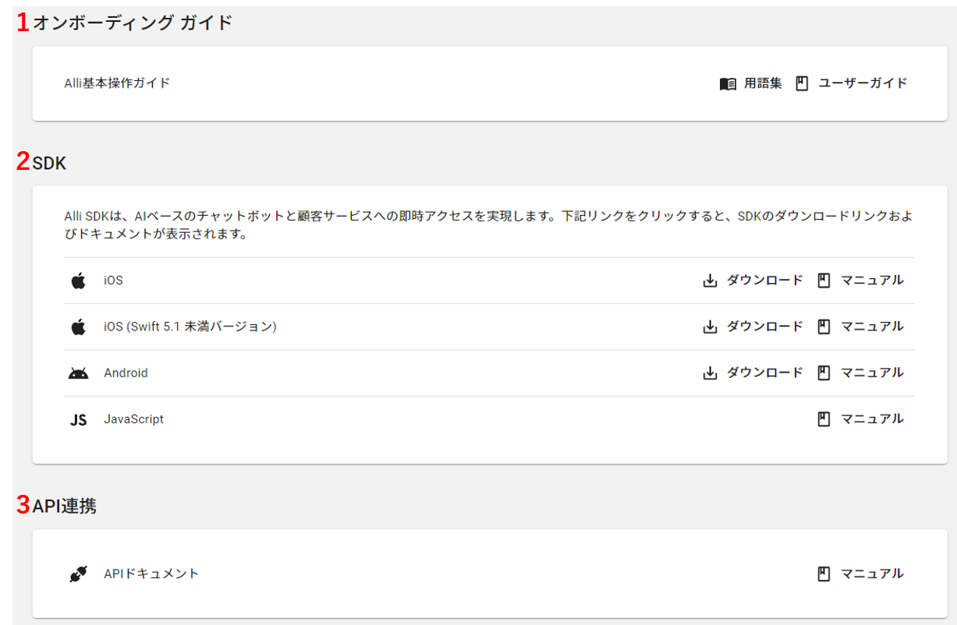Click the Apple logo in the Swift 5.1 row
The width and height of the screenshot is (957, 625).
click(x=78, y=327)
